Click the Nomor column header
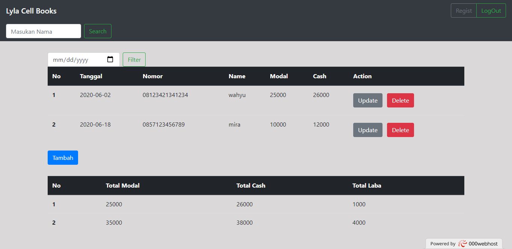The width and height of the screenshot is (512, 249). click(153, 76)
